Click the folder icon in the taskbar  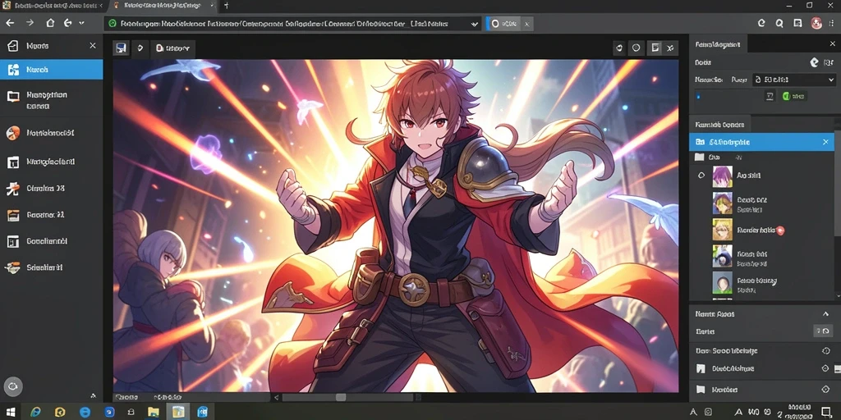coord(154,412)
